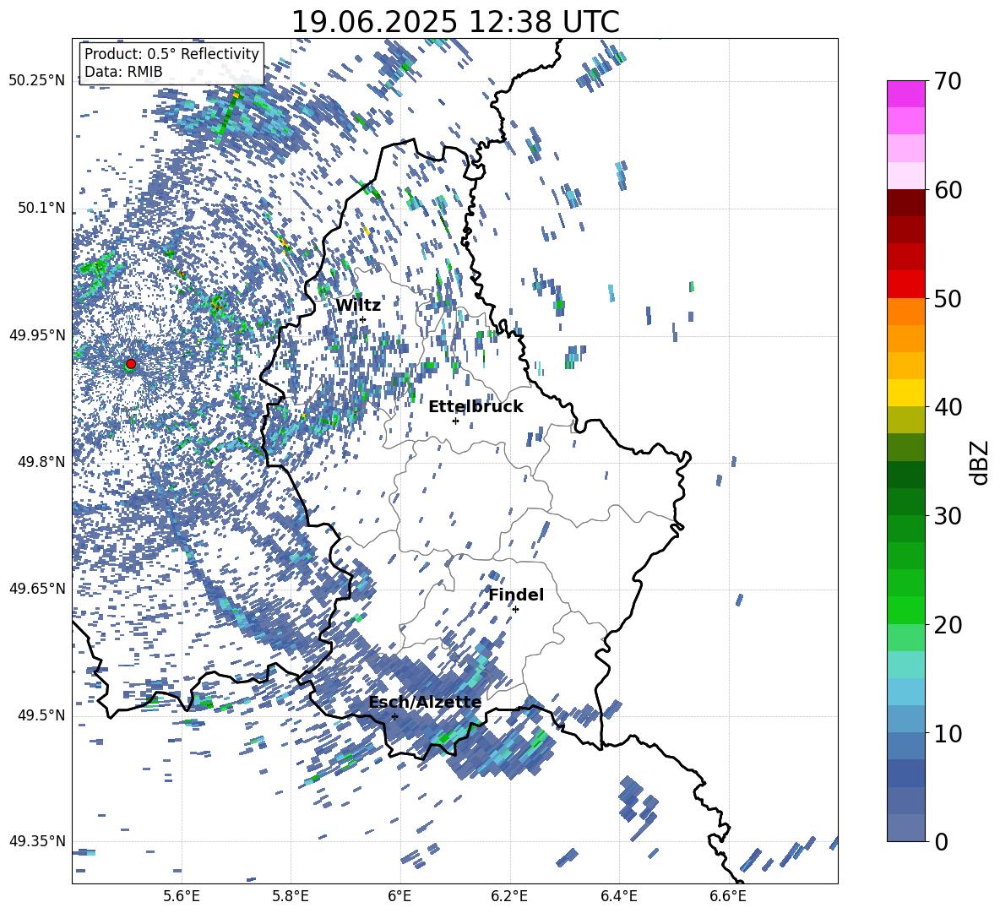Click the 5.8°E longitude label

pos(291,896)
